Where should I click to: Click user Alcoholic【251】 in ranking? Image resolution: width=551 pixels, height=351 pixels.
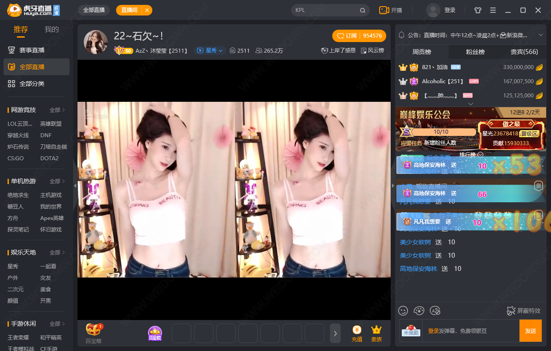tap(443, 81)
